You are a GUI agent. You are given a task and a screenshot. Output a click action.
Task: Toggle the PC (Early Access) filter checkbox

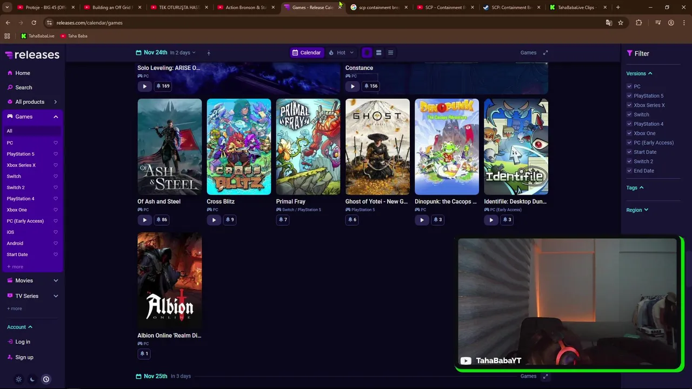tap(629, 143)
